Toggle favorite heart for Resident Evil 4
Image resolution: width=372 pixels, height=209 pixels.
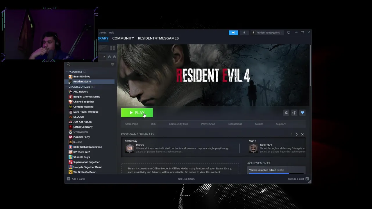tap(302, 113)
